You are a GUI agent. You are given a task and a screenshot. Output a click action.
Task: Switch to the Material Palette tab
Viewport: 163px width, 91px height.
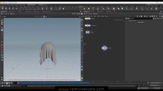coord(100,12)
